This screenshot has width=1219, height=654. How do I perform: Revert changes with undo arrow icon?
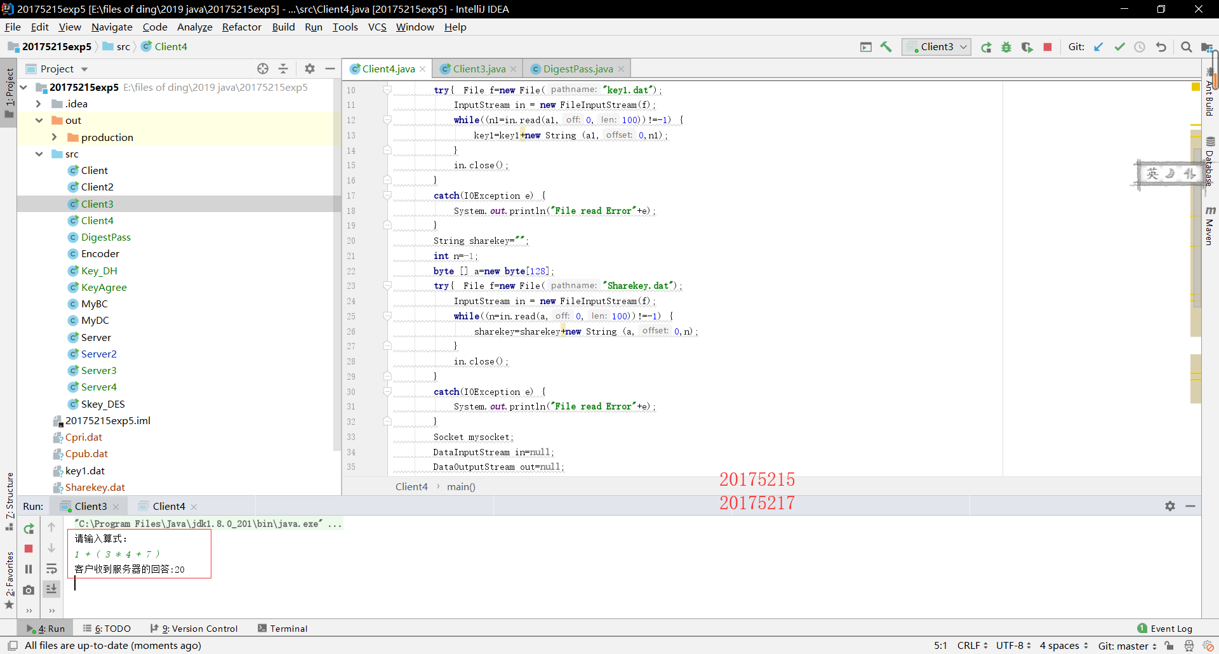click(1161, 47)
